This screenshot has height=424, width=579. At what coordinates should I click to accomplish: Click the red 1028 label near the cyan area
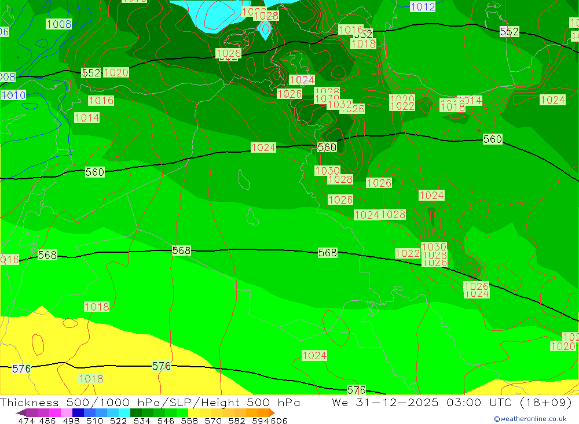coord(266,16)
